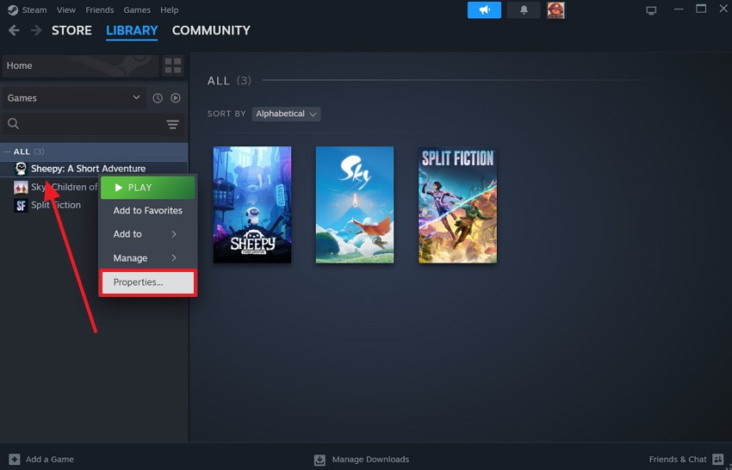Toggle ready-to-play filter icon
The width and height of the screenshot is (732, 470).
176,98
